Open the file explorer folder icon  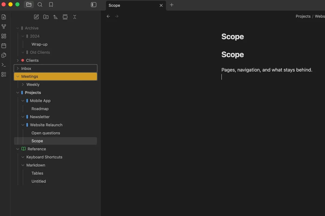coord(29,5)
